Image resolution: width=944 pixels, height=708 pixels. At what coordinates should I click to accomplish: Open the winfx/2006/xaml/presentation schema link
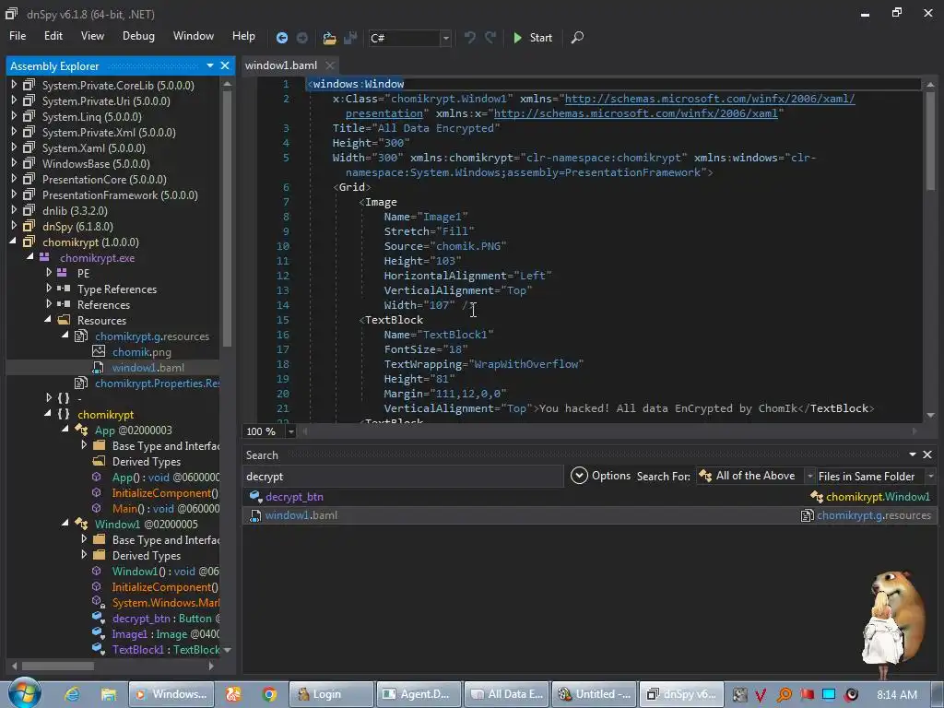click(709, 99)
